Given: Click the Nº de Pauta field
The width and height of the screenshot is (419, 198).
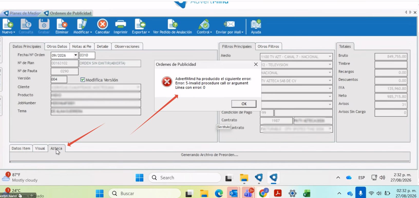Looking at the screenshot, I should pos(64,71).
